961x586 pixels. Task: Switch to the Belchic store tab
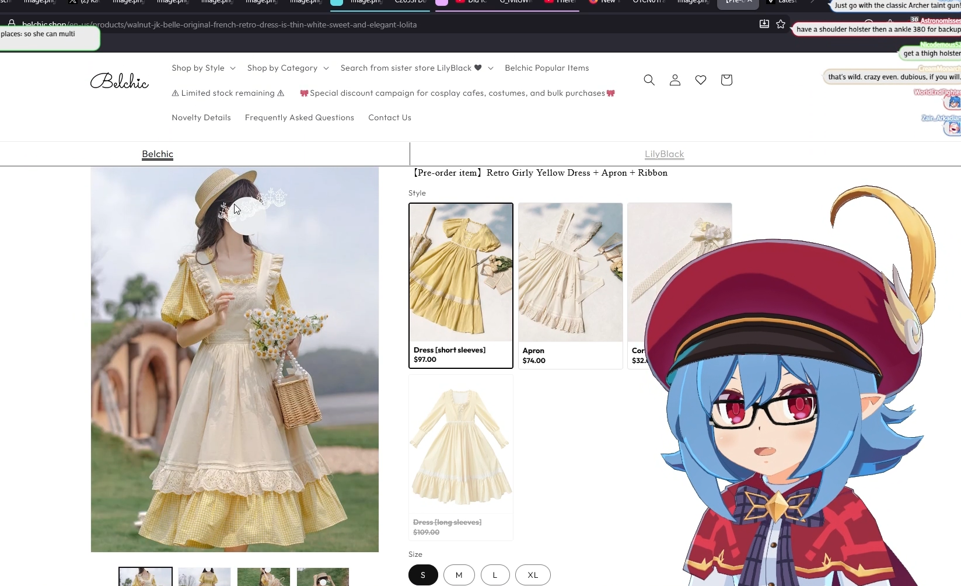pyautogui.click(x=158, y=154)
